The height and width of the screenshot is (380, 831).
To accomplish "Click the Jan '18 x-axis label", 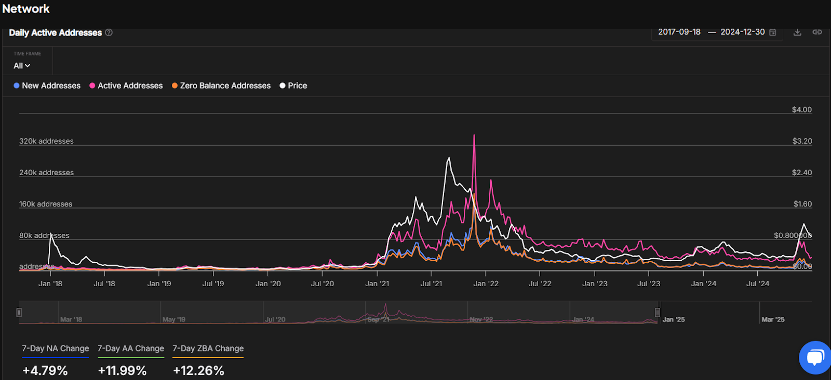I will click(50, 284).
